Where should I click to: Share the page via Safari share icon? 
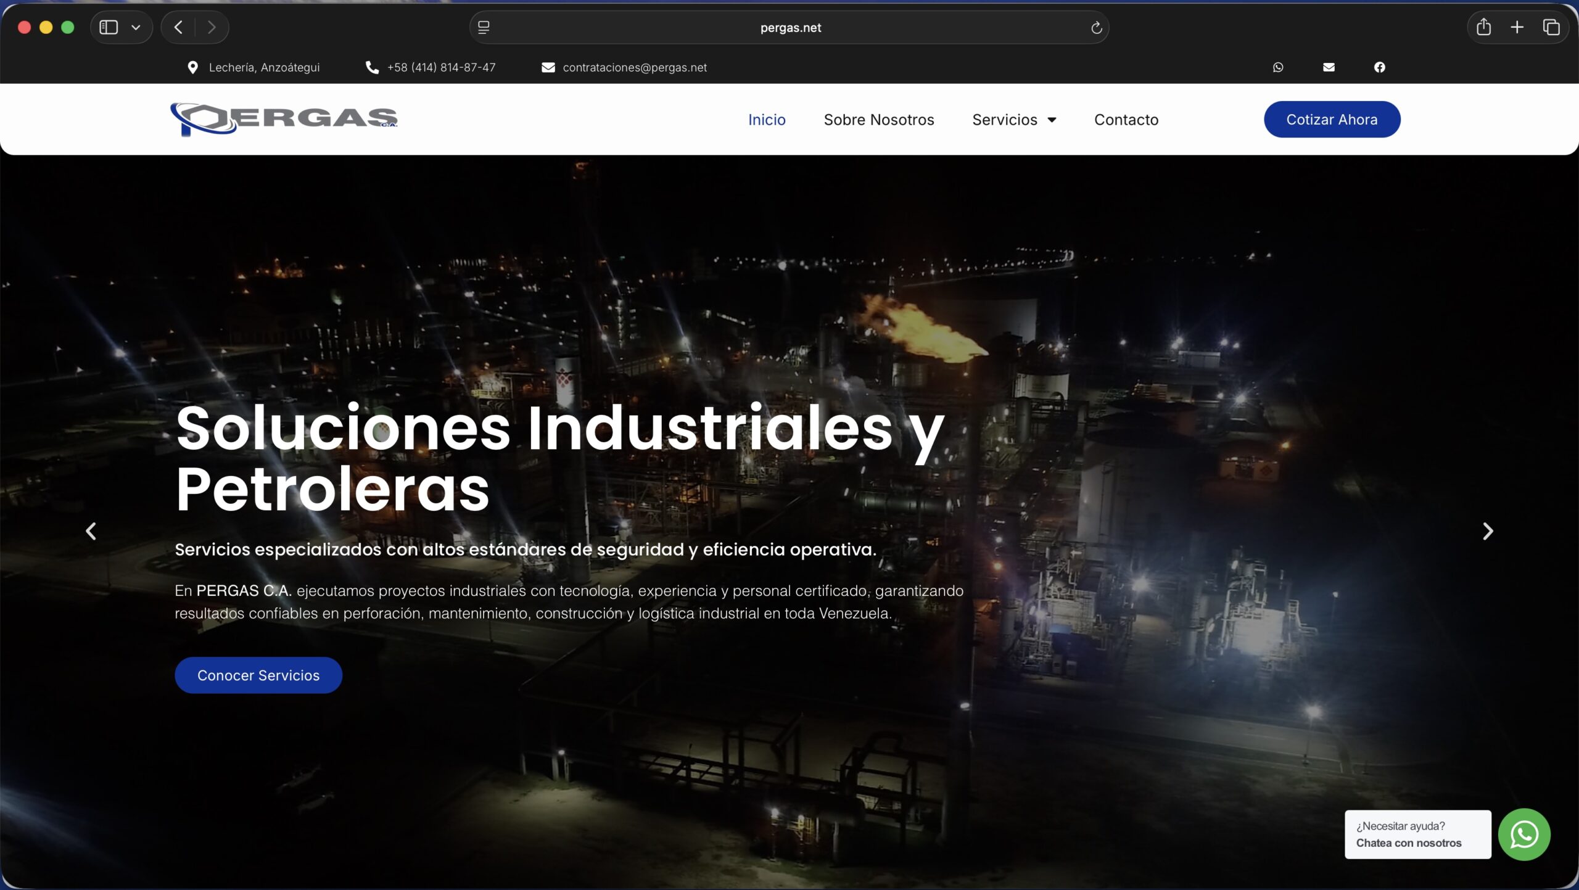point(1483,27)
